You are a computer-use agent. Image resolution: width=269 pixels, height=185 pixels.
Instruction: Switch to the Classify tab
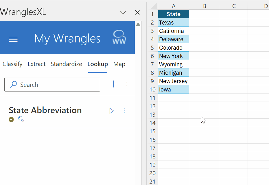[12, 64]
